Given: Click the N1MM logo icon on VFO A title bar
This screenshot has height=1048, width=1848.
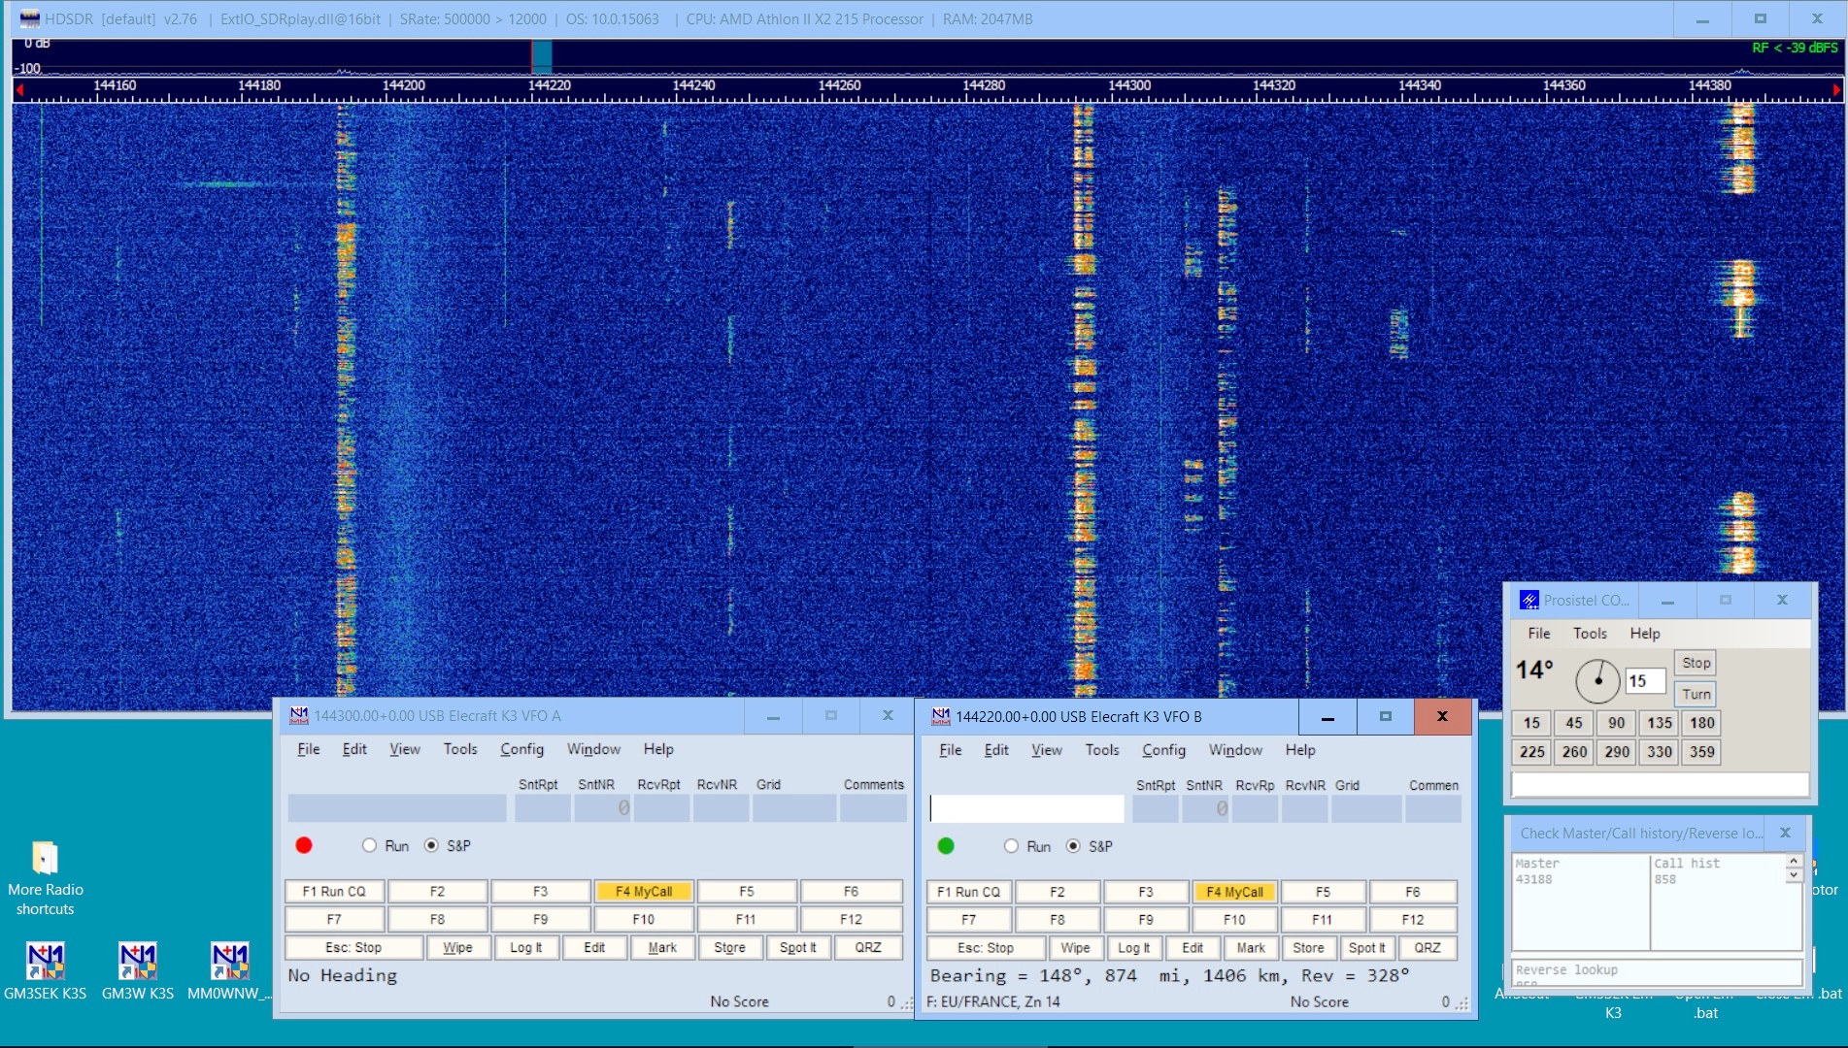Looking at the screenshot, I should 298,716.
